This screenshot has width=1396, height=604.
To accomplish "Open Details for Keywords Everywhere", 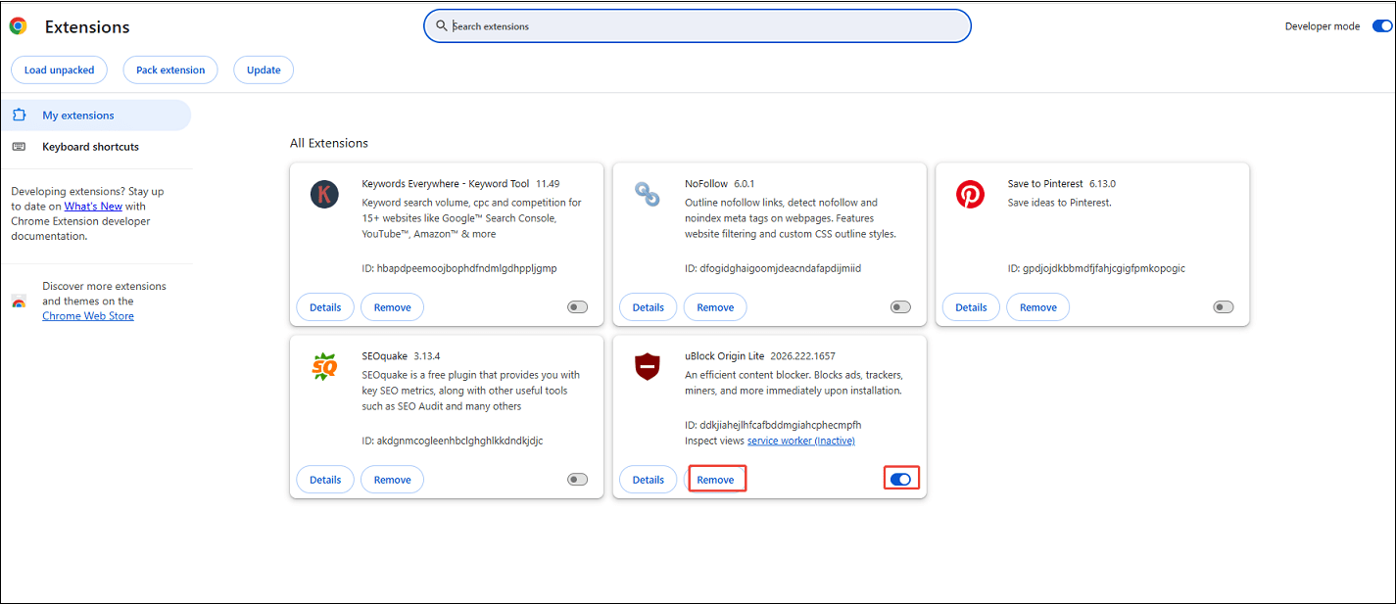I will point(324,306).
